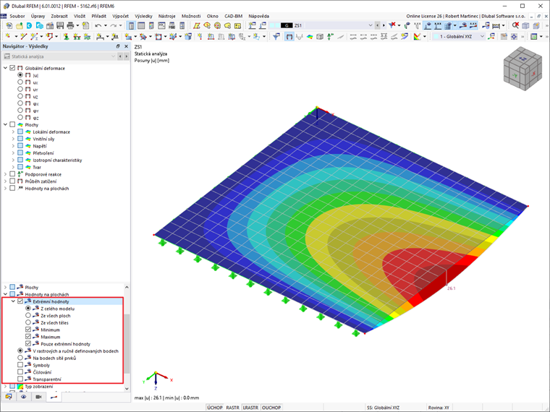Open the color scale display icon
Image resolution: width=550 pixels, height=412 pixels.
point(417,36)
